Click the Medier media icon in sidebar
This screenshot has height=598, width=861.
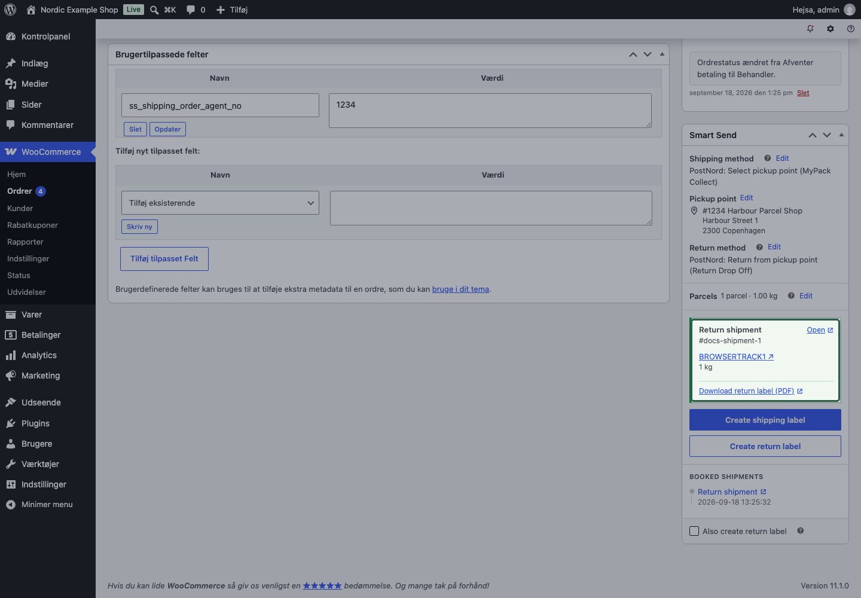(11, 84)
